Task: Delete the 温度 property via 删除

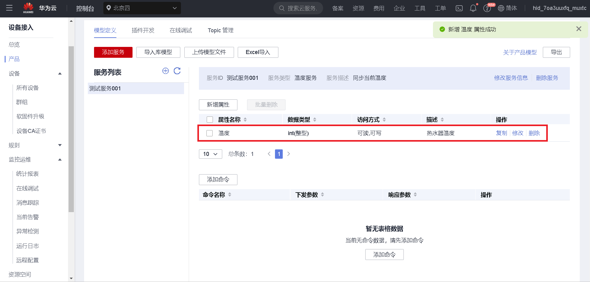Action: point(534,133)
